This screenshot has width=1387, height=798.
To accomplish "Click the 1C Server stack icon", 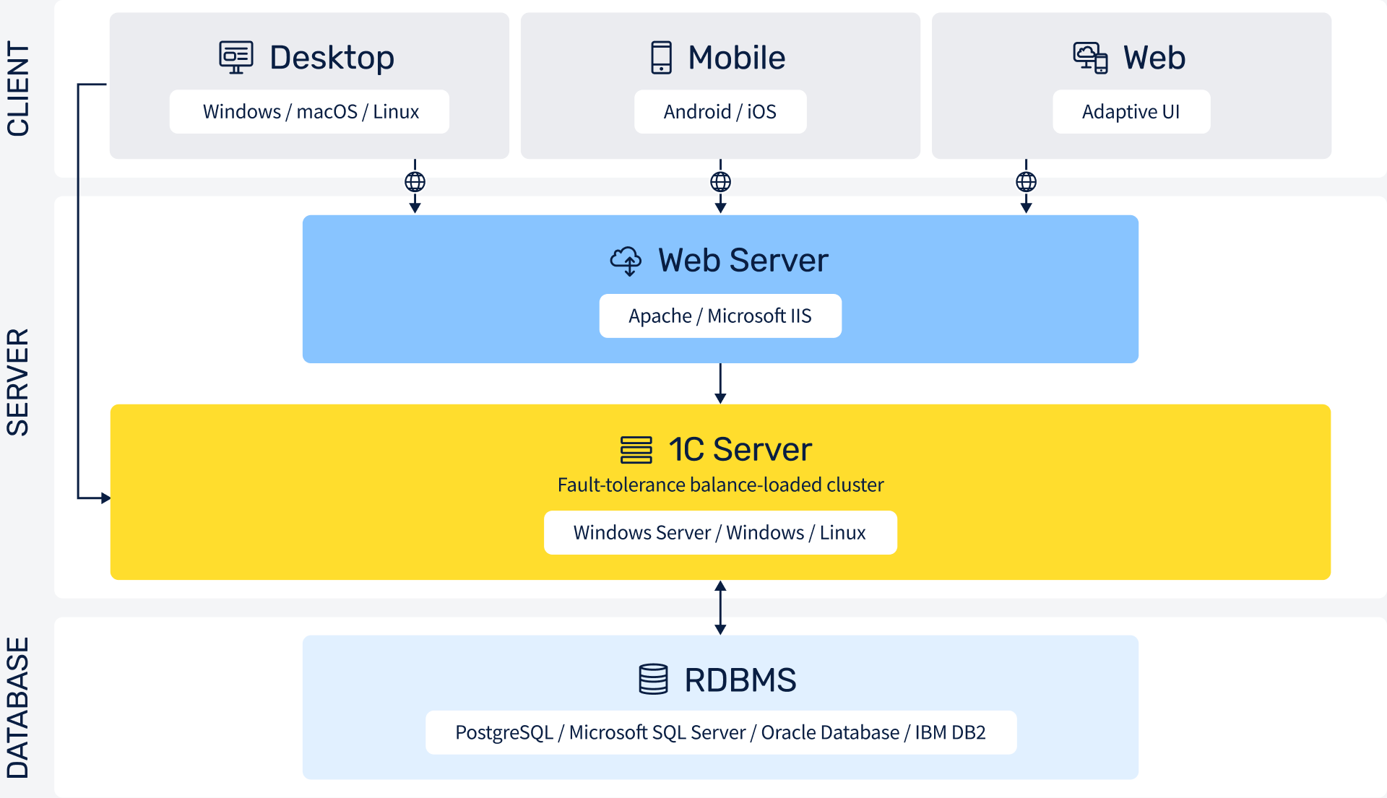I will (636, 450).
